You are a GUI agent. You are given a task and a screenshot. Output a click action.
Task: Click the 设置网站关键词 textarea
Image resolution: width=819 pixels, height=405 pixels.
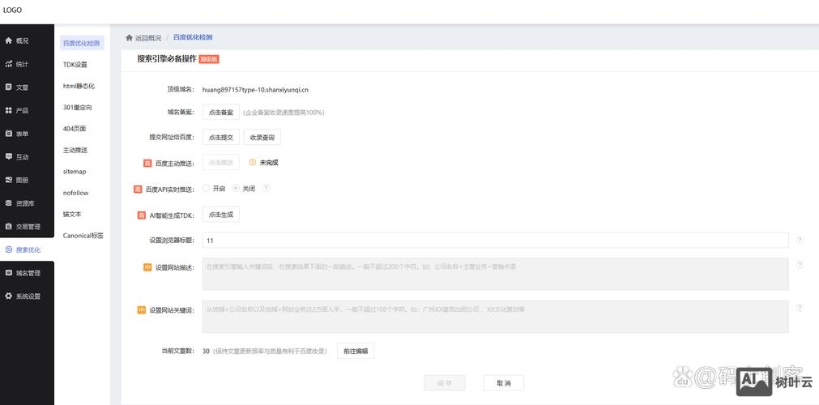(495, 317)
